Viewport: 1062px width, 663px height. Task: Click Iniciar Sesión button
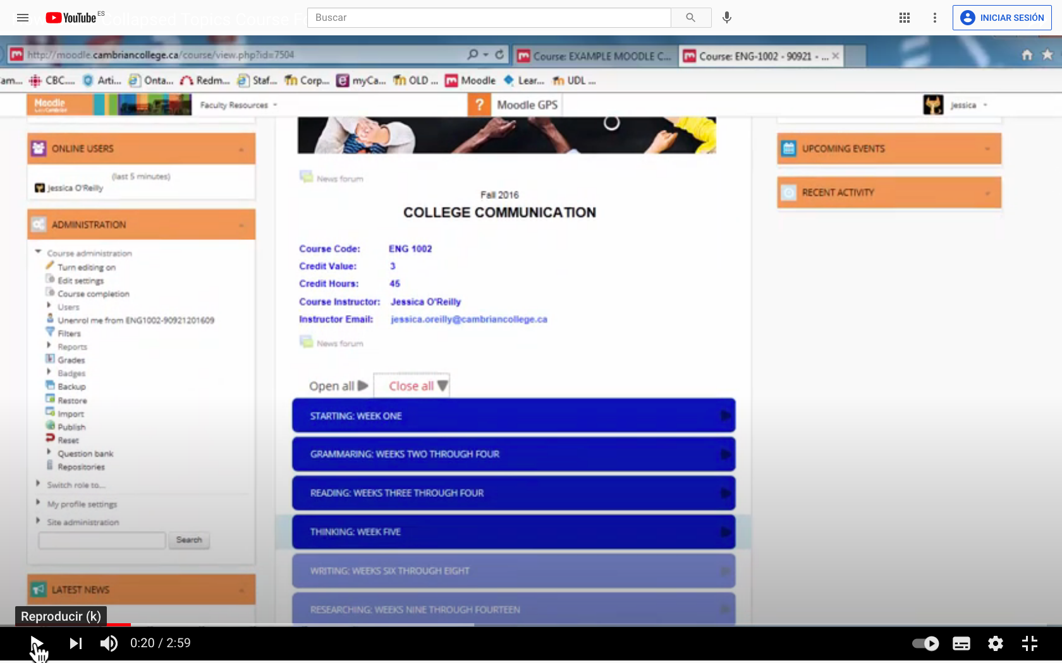click(1002, 18)
